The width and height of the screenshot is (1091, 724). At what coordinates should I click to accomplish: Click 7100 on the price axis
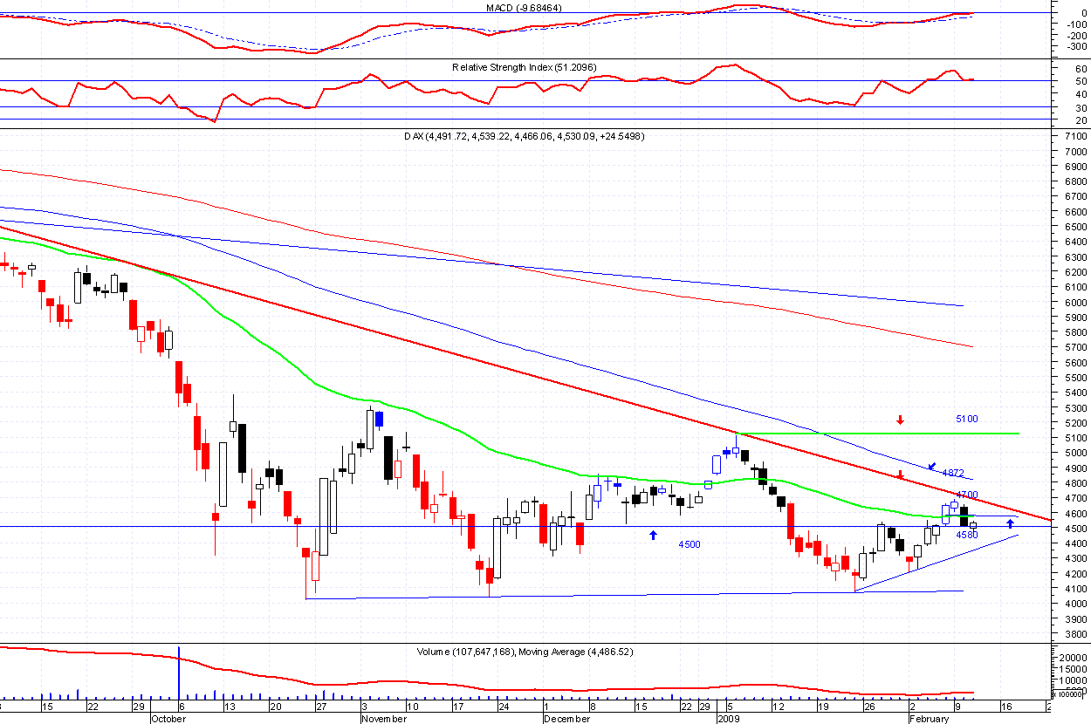click(1076, 136)
